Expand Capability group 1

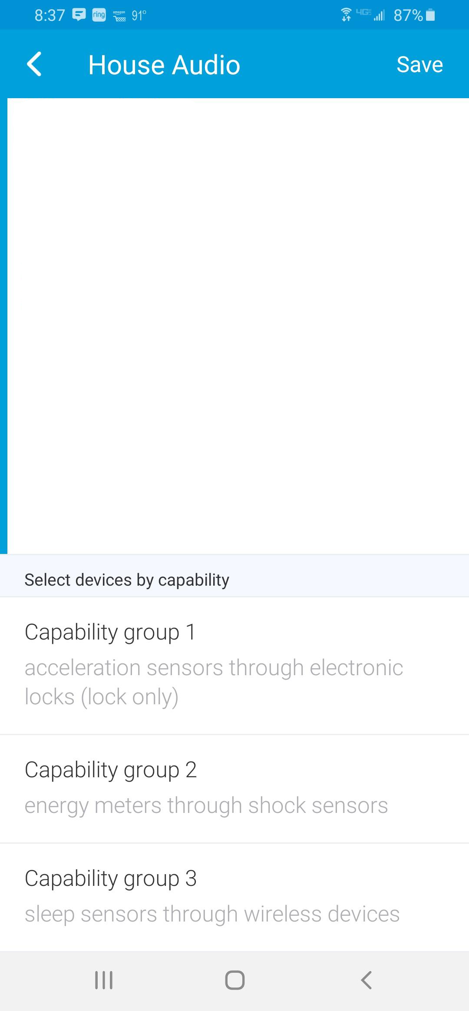[x=234, y=666]
